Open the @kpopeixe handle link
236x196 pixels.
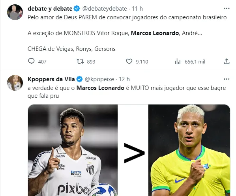point(99,79)
